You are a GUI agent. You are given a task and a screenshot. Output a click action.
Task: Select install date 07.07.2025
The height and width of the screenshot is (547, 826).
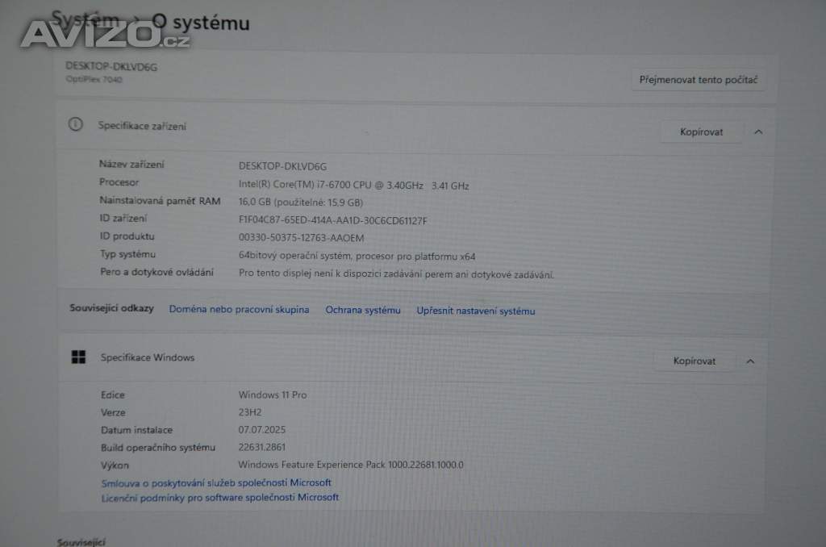(x=262, y=429)
